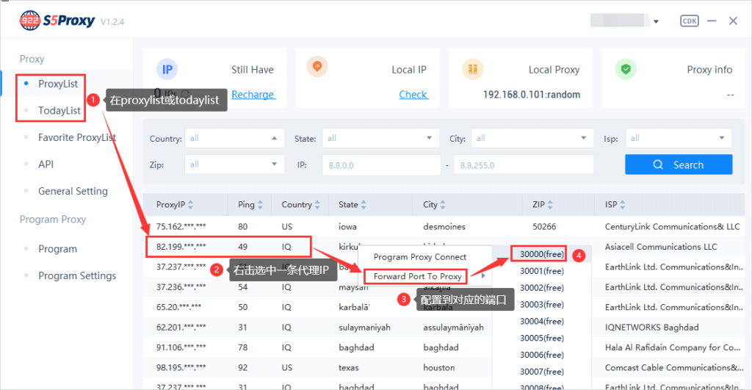Click city cell desmoines
This screenshot has width=752, height=390.
pyautogui.click(x=444, y=226)
